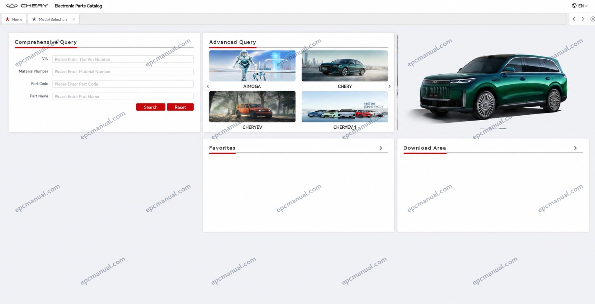Click the red Reset button
595x304 pixels.
coord(180,107)
